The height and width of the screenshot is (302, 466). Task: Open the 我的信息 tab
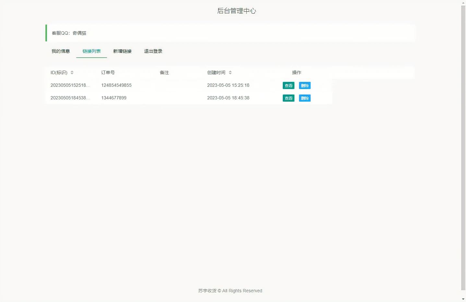[61, 51]
